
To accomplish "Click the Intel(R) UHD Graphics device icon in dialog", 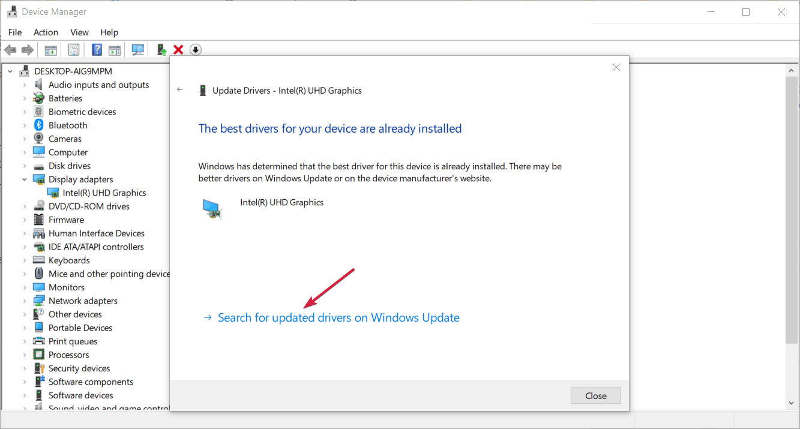I will pyautogui.click(x=213, y=208).
